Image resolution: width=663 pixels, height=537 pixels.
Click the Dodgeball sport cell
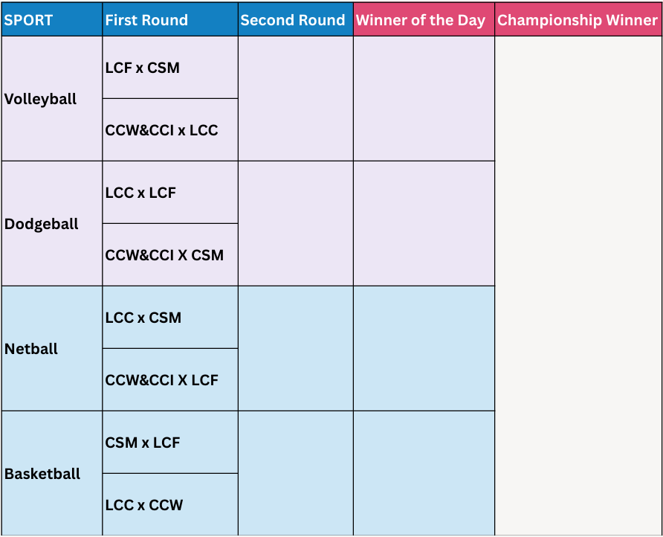(52, 223)
